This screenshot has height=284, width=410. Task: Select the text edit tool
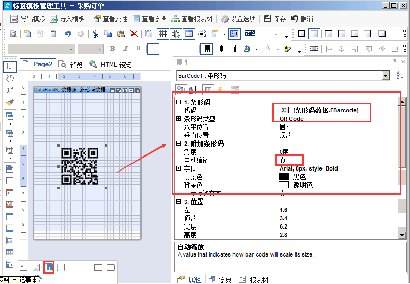tap(10, 91)
